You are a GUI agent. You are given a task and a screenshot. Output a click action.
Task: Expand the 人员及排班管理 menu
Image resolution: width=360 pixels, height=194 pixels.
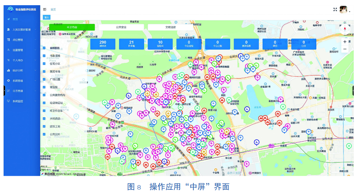tap(22, 29)
